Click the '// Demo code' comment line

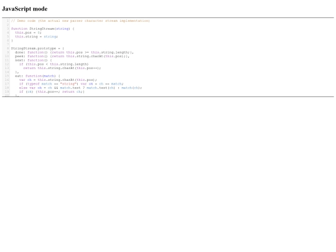pyautogui.click(x=80, y=21)
